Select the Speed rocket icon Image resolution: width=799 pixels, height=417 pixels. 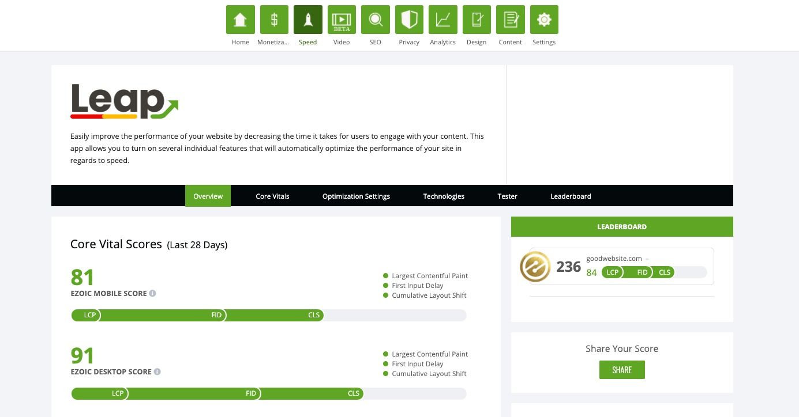[307, 20]
